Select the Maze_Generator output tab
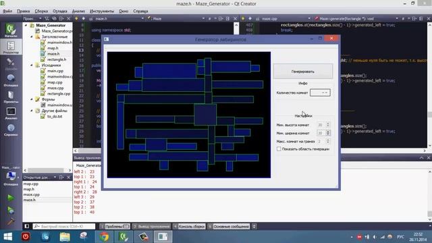This screenshot has height=243, width=432. click(88, 165)
